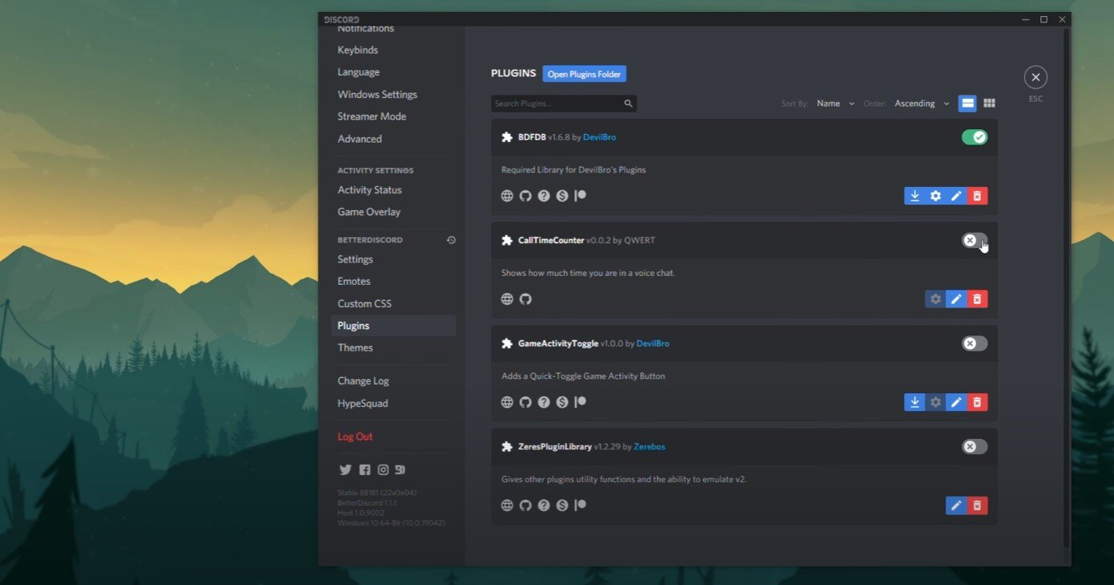Visit CallTimeCounter's website via globe icon
The width and height of the screenshot is (1114, 585).
point(507,299)
